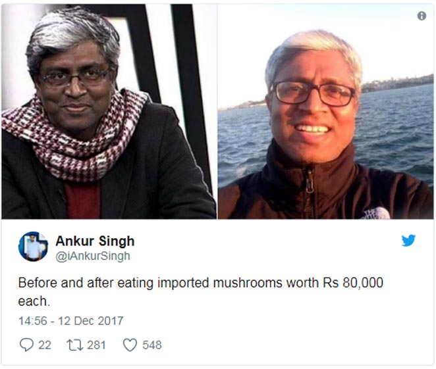Open the right seaside selfie photo
The width and height of the screenshot is (436, 369).
click(x=325, y=112)
